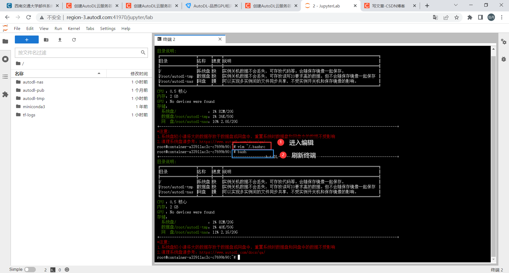Select the autodl-pub folder
Viewport: 509px width, 273px height.
point(82,90)
